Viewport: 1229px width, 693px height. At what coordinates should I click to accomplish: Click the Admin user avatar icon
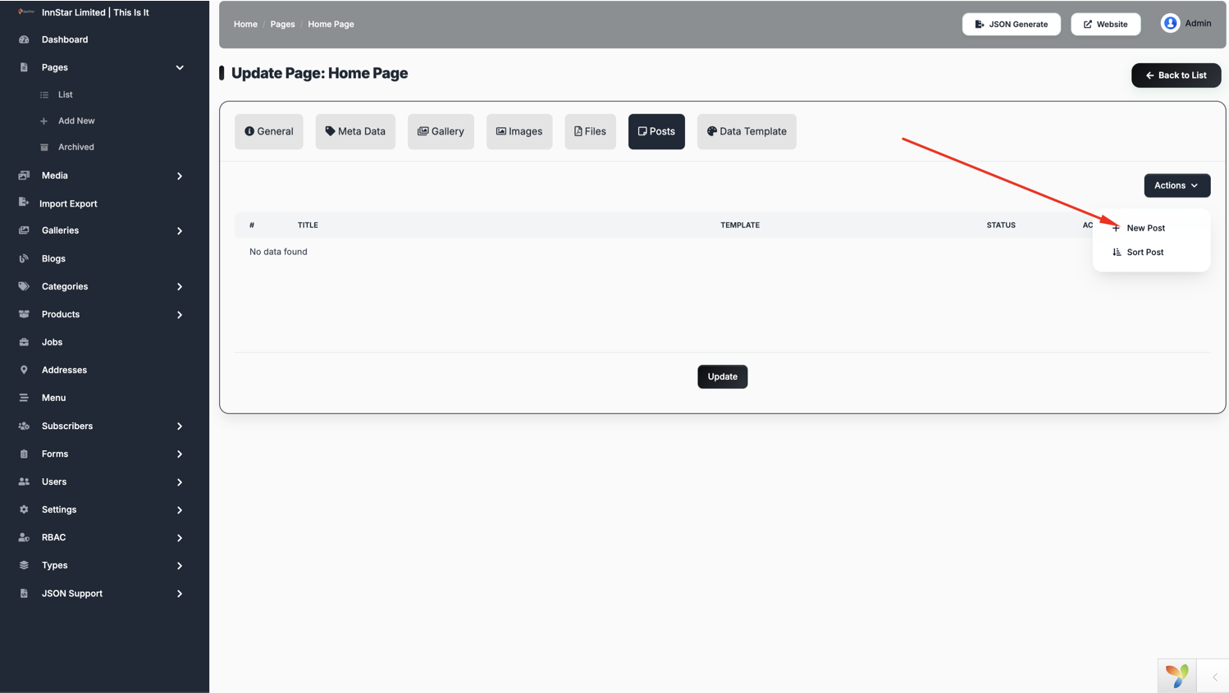point(1170,23)
